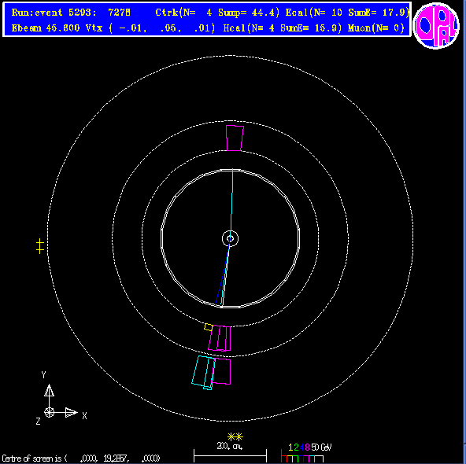This screenshot has width=466, height=464.
Task: Click the small yellow cluster box
Action: (x=209, y=327)
